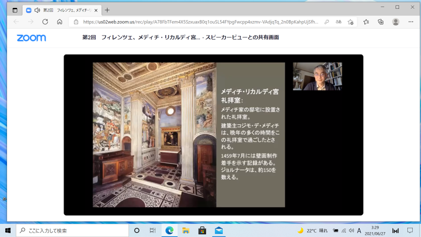Open the tab actions menu

pyautogui.click(x=15, y=10)
